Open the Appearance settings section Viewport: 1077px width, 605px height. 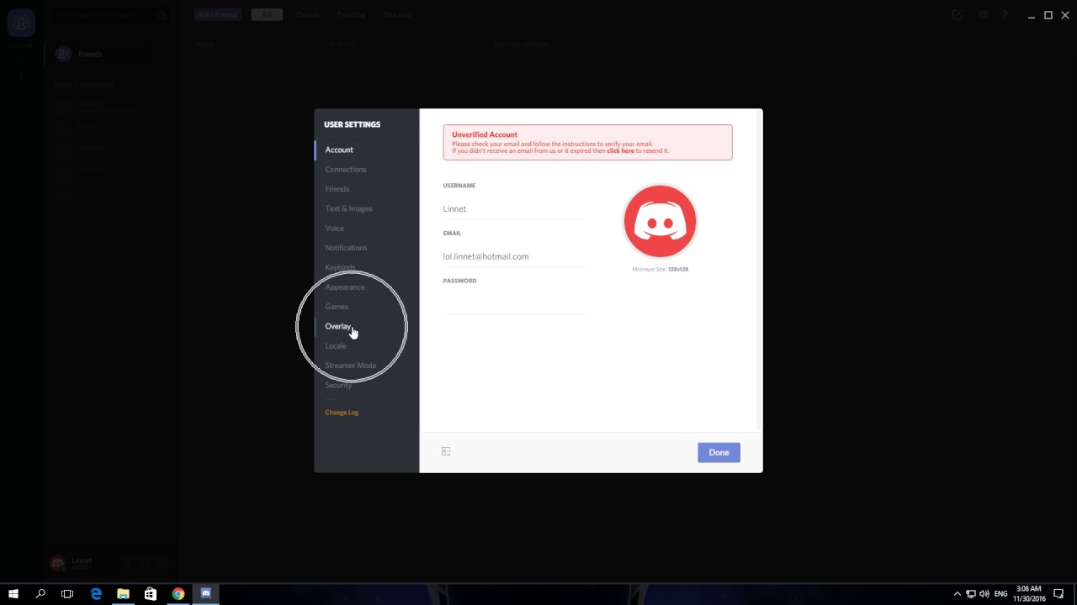pyautogui.click(x=344, y=287)
